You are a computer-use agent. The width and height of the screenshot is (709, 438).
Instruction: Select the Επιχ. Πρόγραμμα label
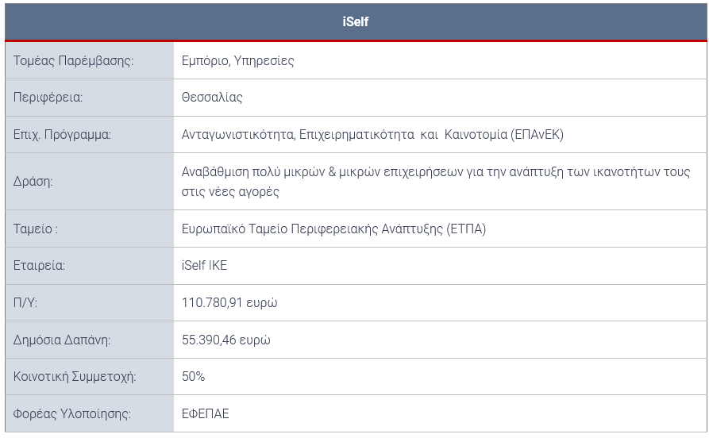(x=62, y=135)
